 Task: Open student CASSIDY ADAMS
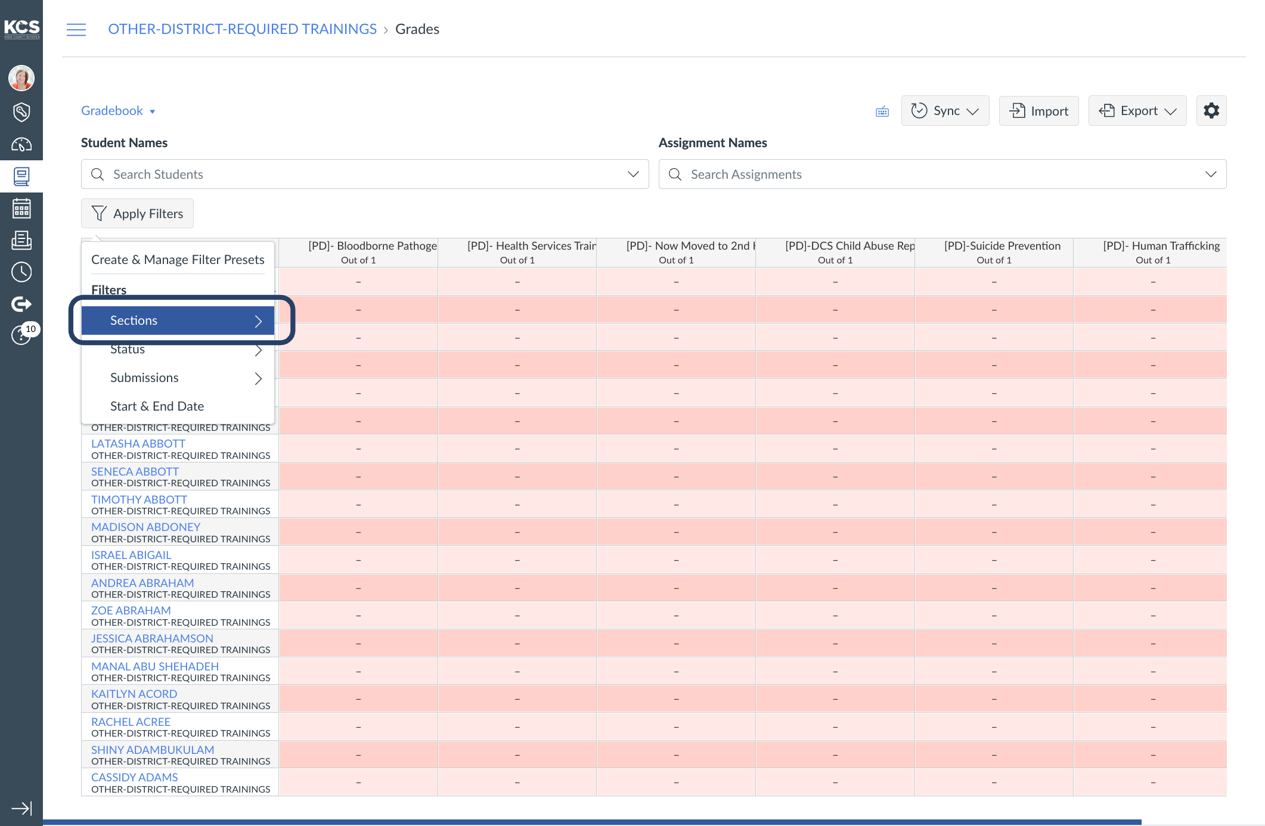click(x=134, y=777)
